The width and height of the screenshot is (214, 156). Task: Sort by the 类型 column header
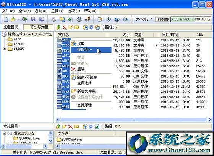(x=143, y=35)
